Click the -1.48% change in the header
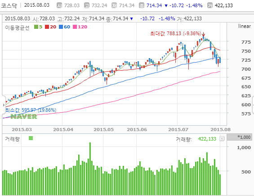Viewport: 254px width, 196px height. click(194, 5)
